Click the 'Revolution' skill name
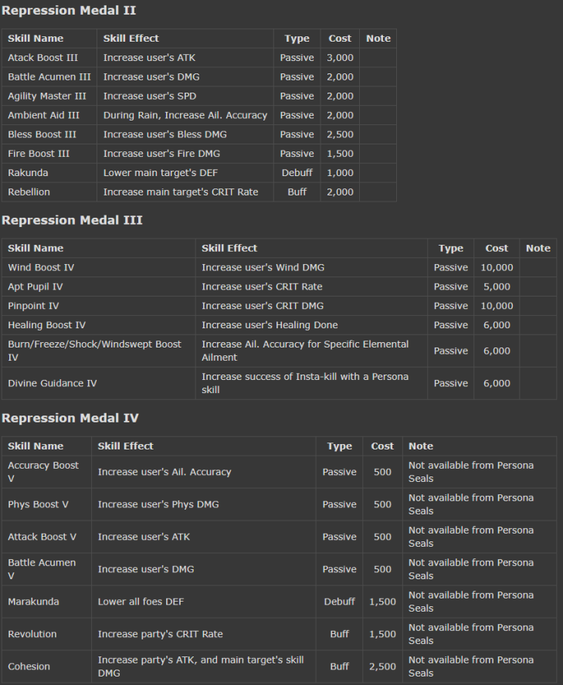This screenshot has width=563, height=685. point(32,634)
